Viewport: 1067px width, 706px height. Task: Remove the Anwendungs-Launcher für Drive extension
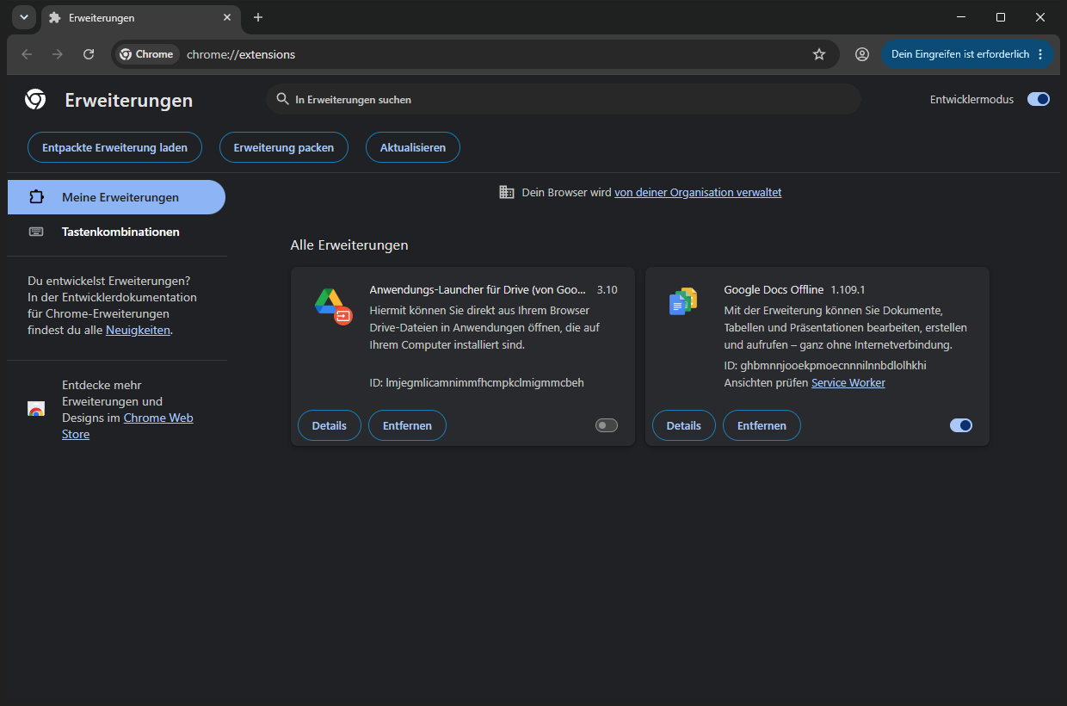coord(407,425)
